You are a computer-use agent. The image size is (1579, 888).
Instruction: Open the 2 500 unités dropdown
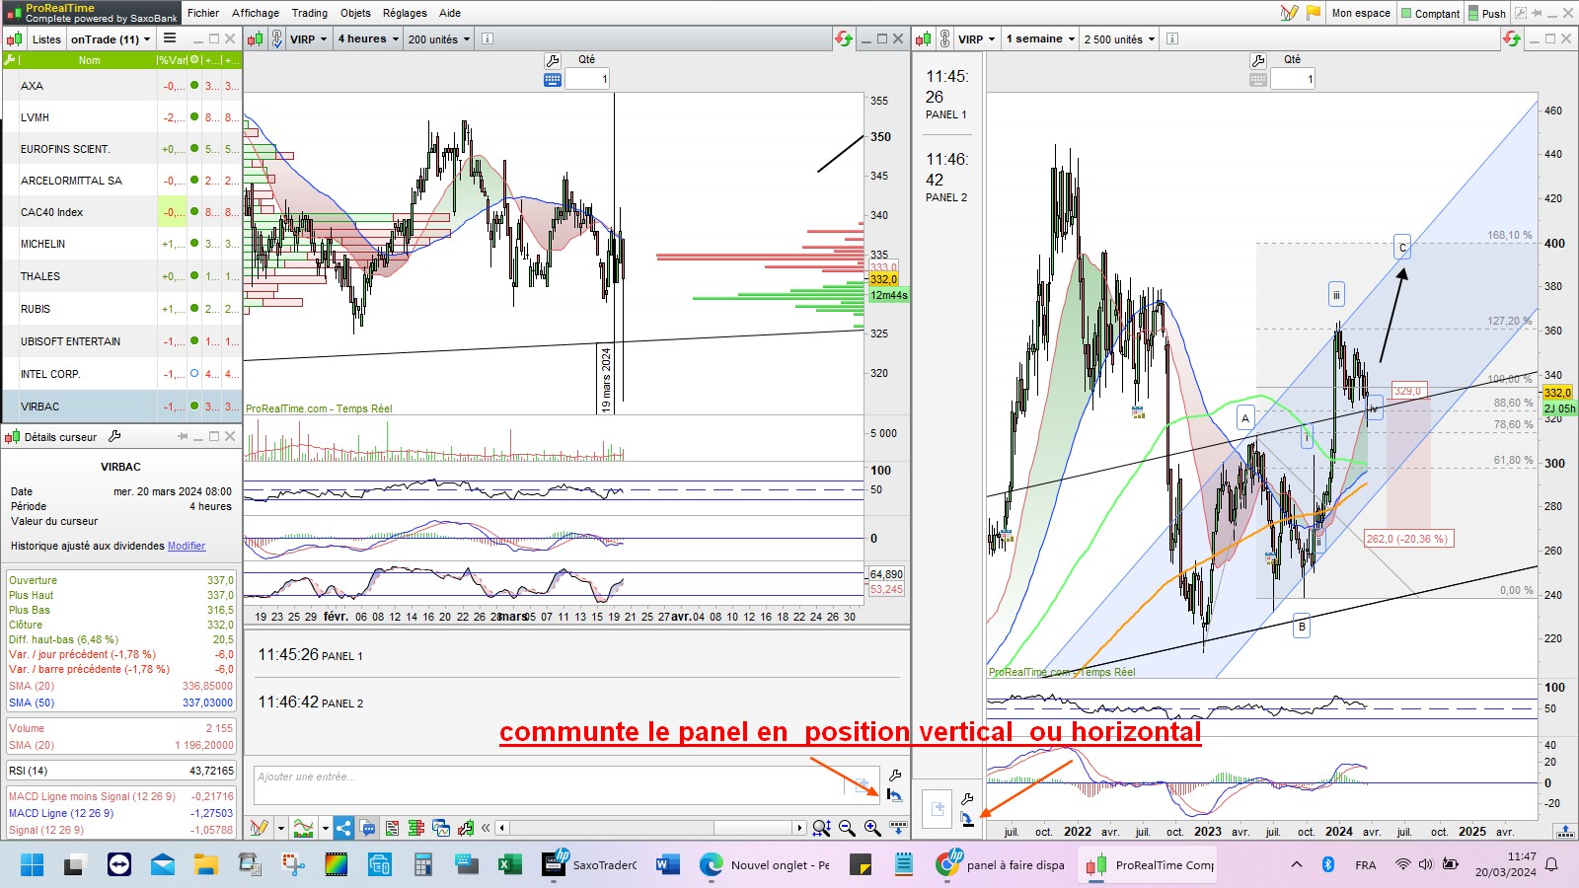[x=1120, y=39]
